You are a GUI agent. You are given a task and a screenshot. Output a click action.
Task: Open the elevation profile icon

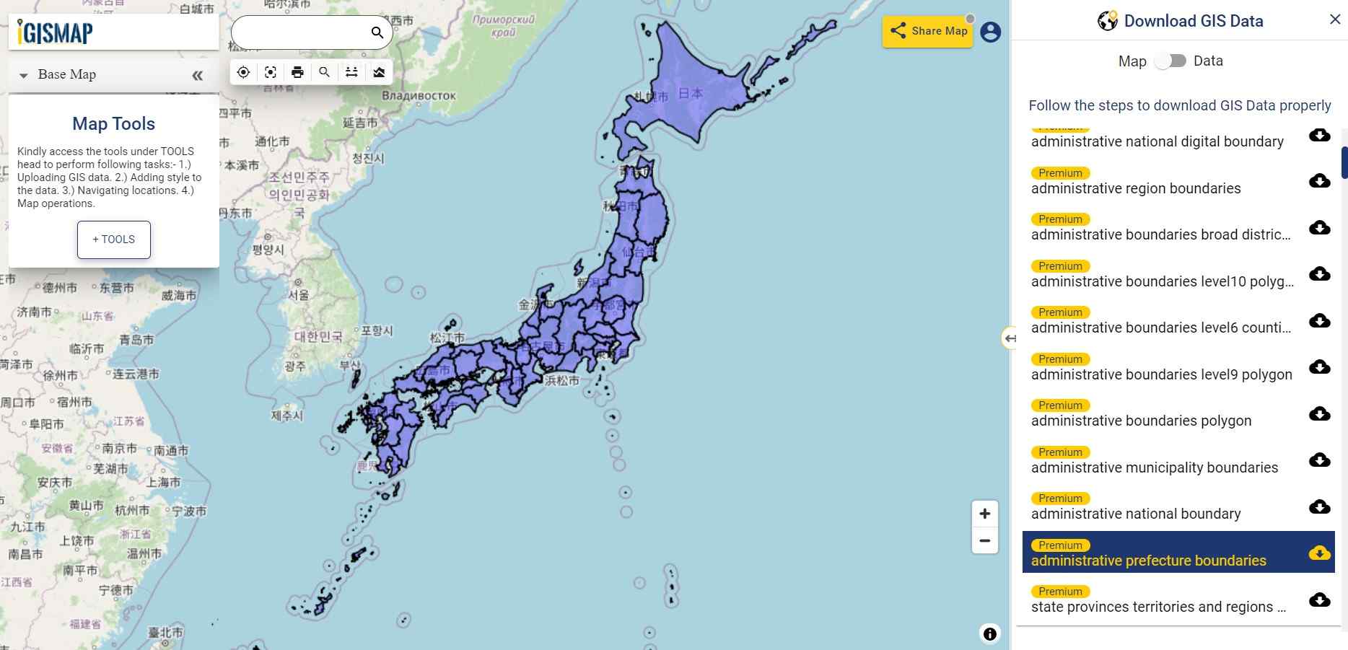click(x=379, y=71)
